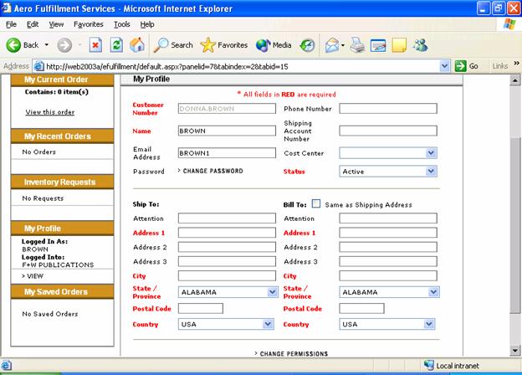The height and width of the screenshot is (375, 522).
Task: Click the Windows flag logo icon
Action: click(509, 24)
